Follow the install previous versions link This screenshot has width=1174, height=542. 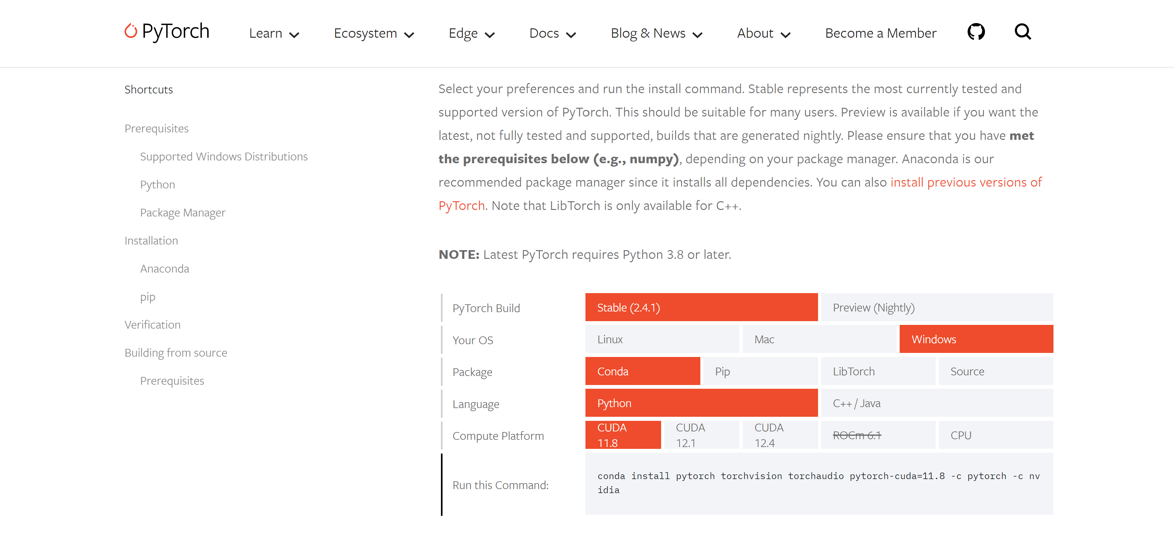click(966, 182)
